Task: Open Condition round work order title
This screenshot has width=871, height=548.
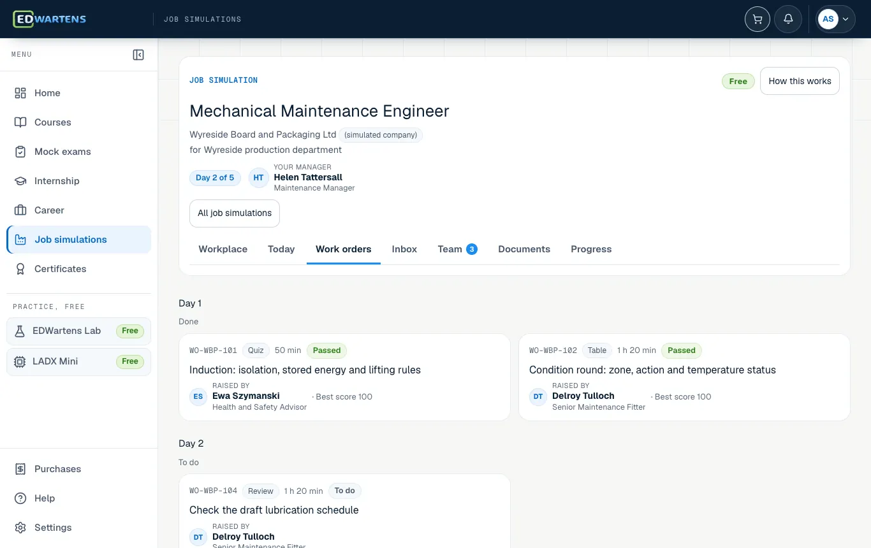Action: [x=652, y=370]
